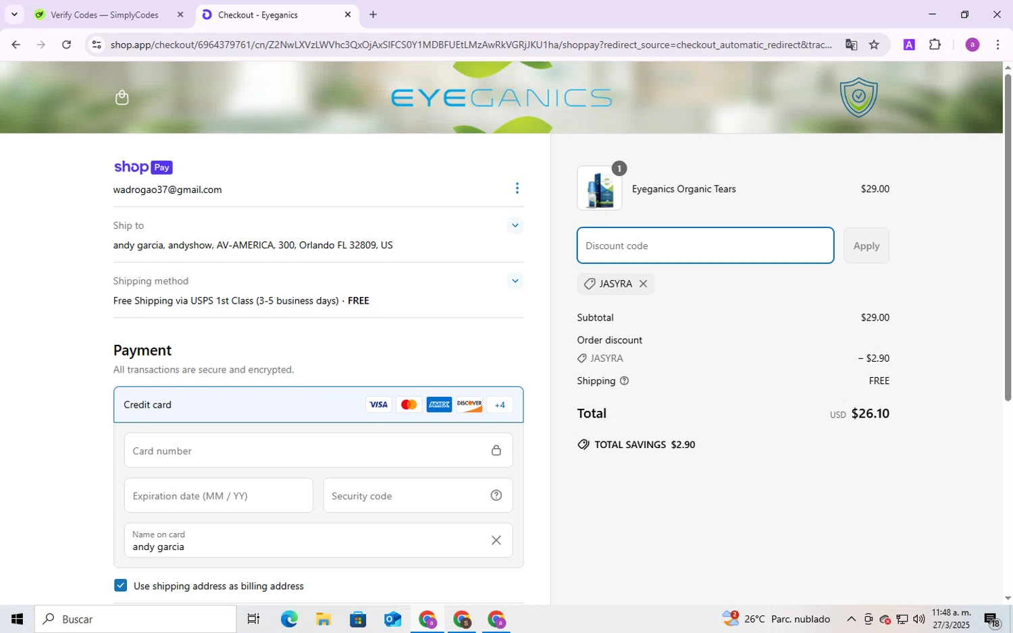The height and width of the screenshot is (633, 1013).
Task: Close the Verify Codes tab
Action: click(180, 14)
